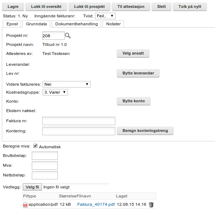Click Tolk på nytt button

pyautogui.click(x=190, y=7)
